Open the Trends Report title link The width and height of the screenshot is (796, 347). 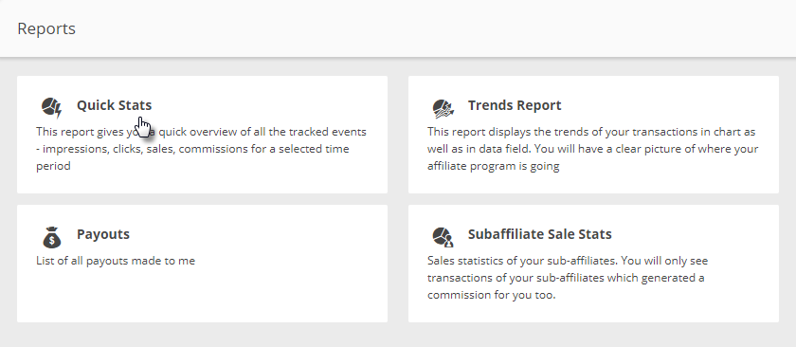(x=515, y=105)
